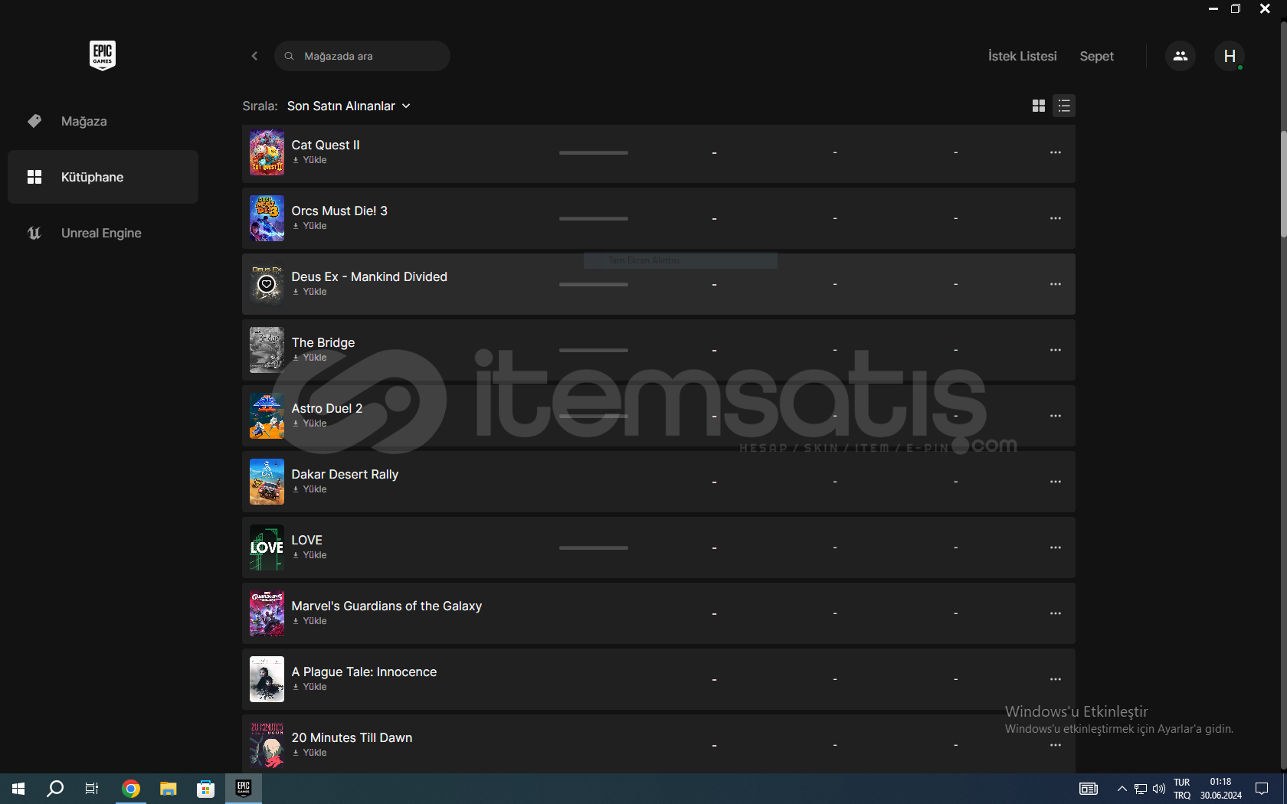Click the LOVE game thumbnail
The height and width of the screenshot is (804, 1287).
point(267,547)
